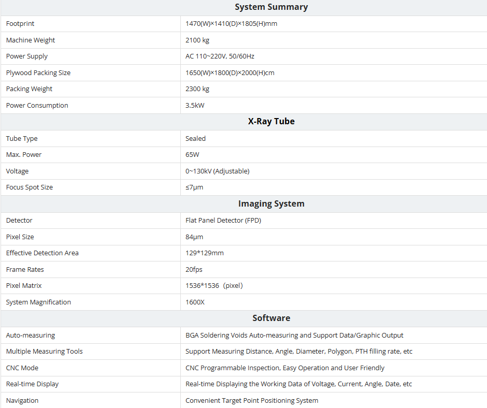Click the X-Ray Tube section header
Viewport: 487px width, 408px height.
click(271, 122)
